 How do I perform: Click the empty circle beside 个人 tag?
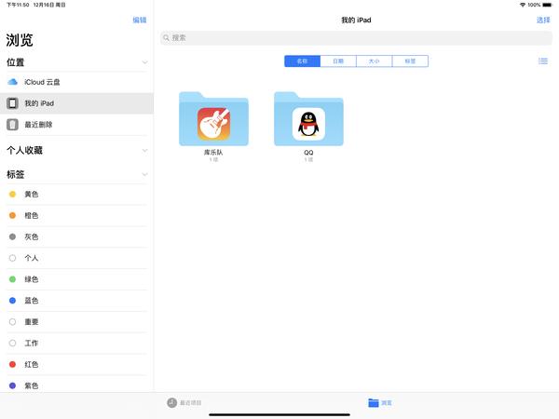click(12, 258)
